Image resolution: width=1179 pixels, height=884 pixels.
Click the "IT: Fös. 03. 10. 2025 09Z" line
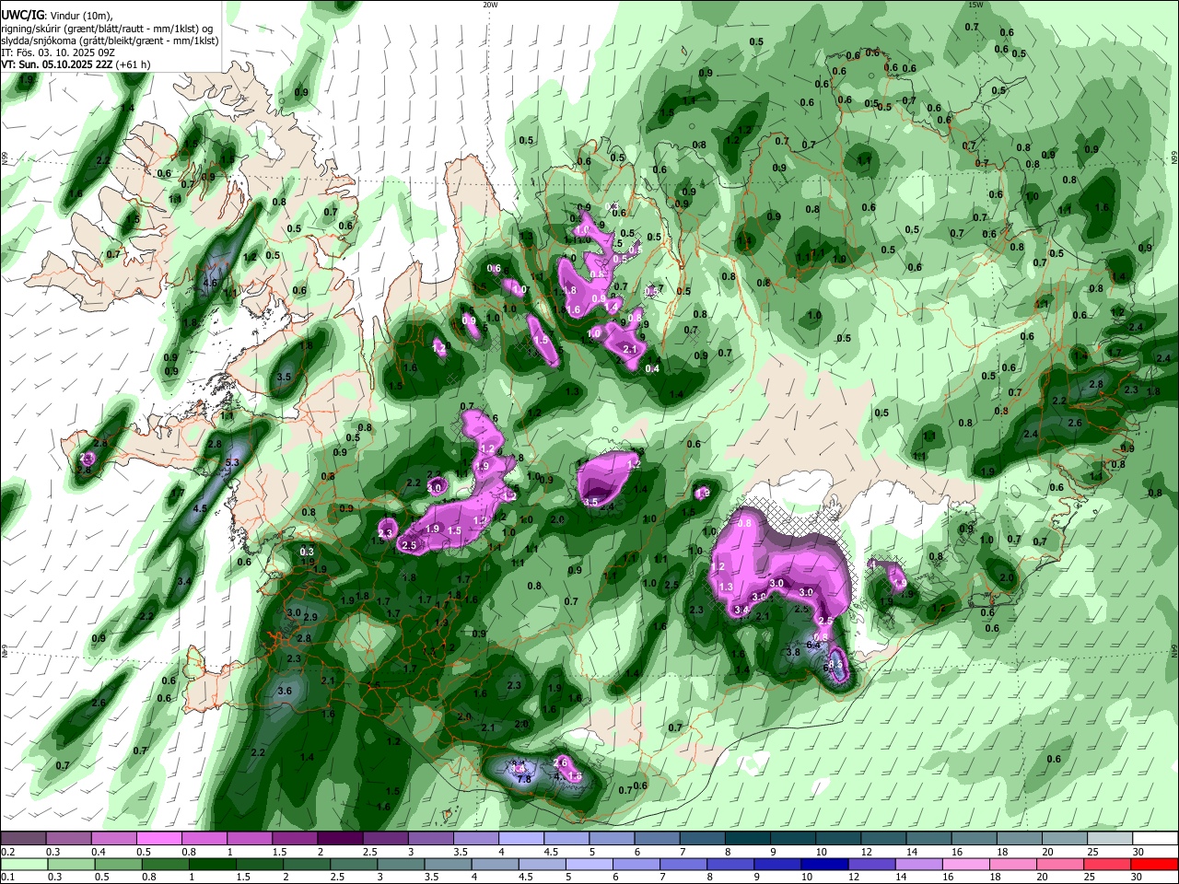58,52
